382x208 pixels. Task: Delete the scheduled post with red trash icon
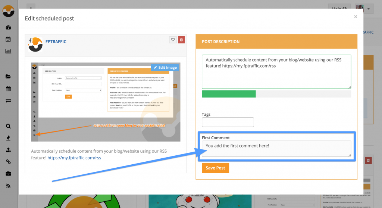click(181, 40)
